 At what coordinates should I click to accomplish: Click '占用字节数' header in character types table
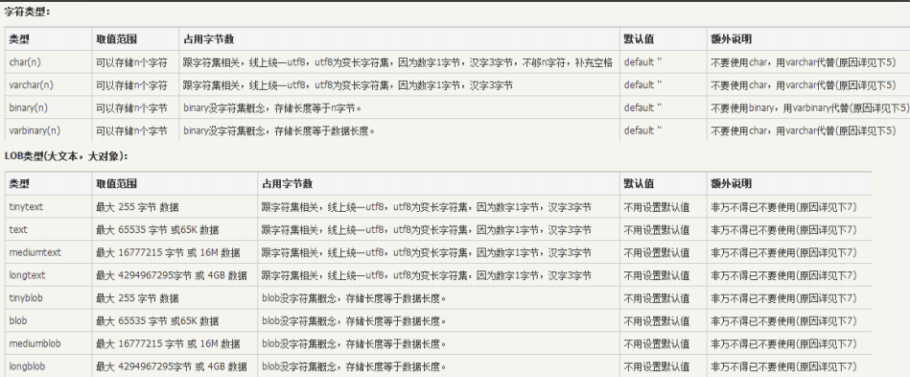pyautogui.click(x=209, y=39)
